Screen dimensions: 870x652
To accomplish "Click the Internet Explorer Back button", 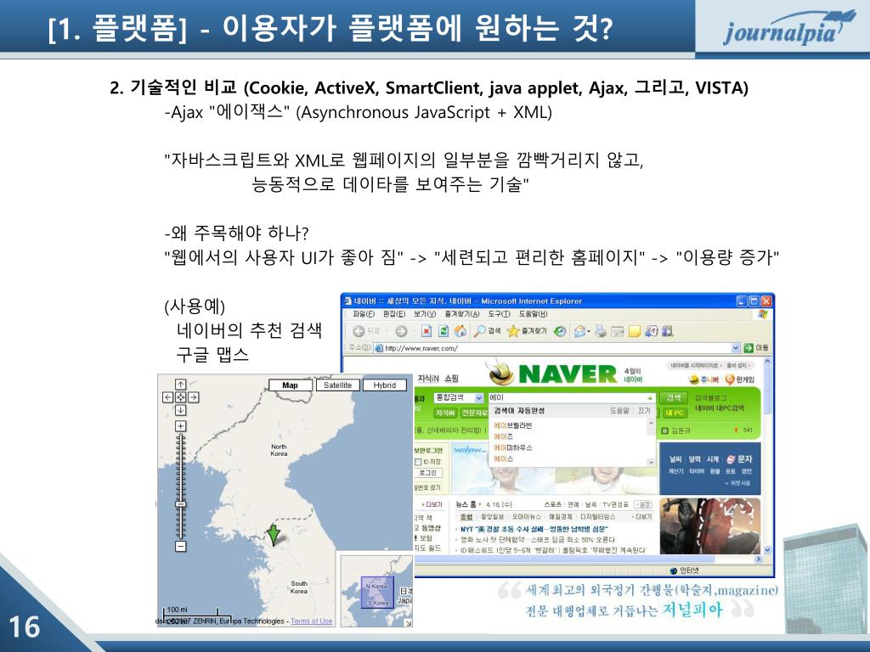I will point(359,331).
